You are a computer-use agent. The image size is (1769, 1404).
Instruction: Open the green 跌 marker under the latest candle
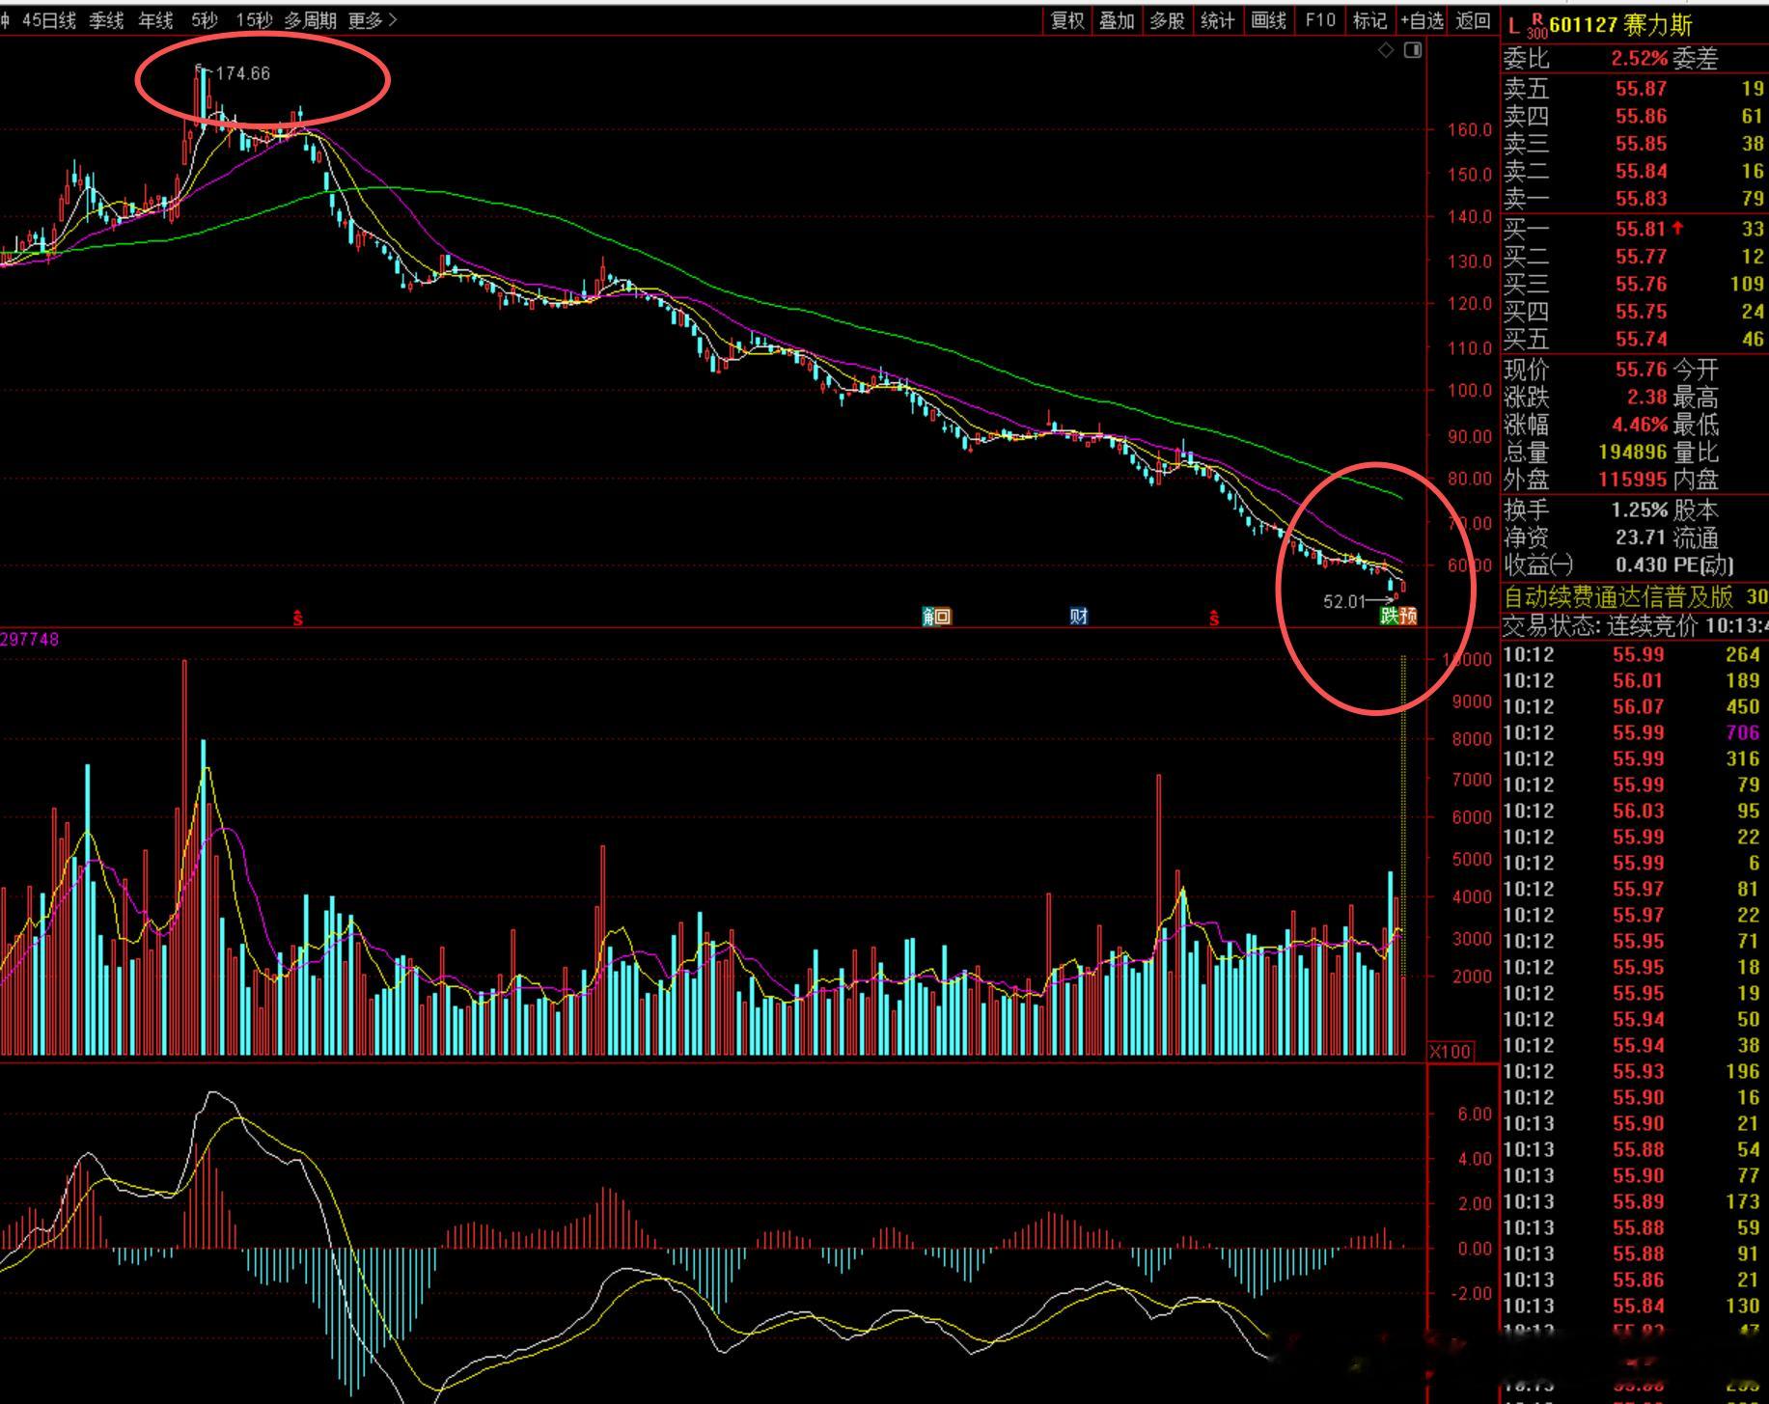click(1389, 616)
